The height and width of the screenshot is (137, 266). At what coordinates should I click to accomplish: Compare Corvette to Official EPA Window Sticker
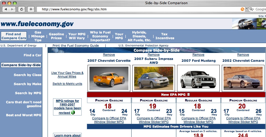point(109,120)
